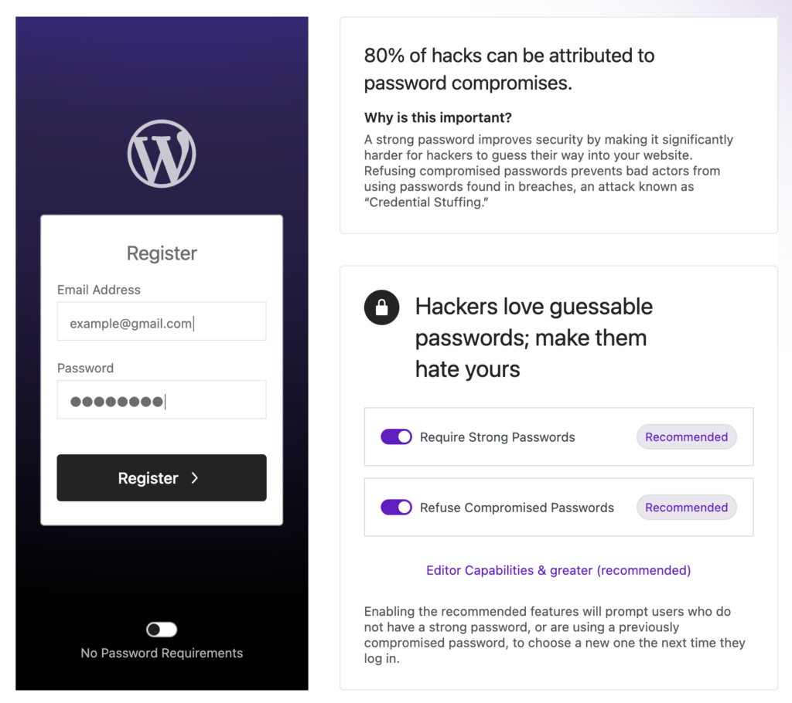Click the Email Address label
The width and height of the screenshot is (792, 703).
coord(99,290)
